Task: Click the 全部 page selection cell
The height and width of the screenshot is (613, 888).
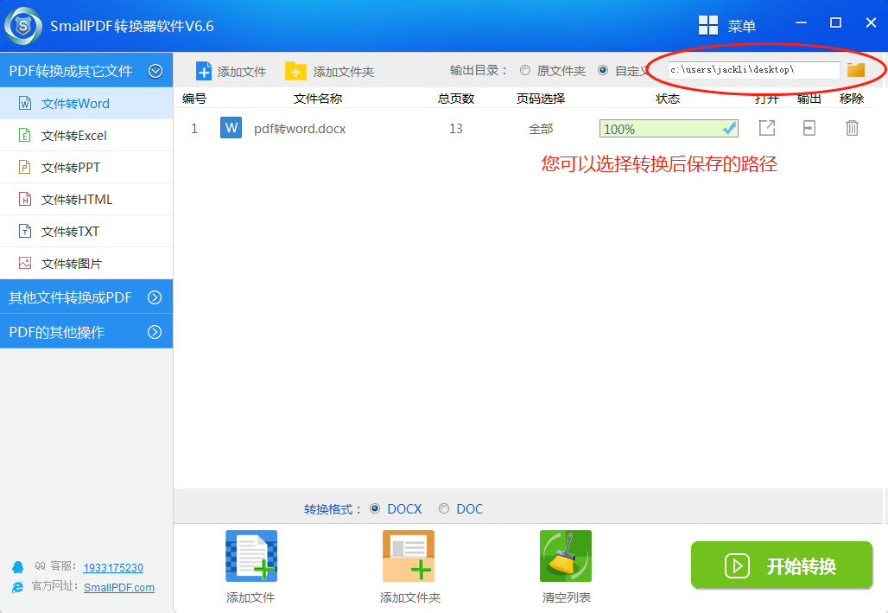Action: pos(541,129)
